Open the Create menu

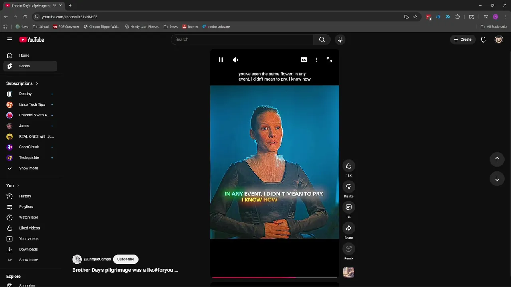[462, 39]
